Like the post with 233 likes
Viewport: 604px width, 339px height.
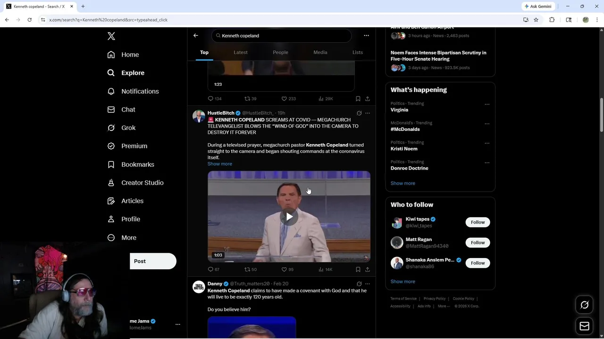(x=288, y=98)
